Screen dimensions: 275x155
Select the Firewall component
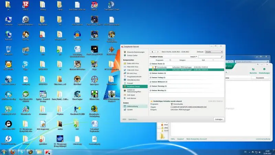[130, 83]
